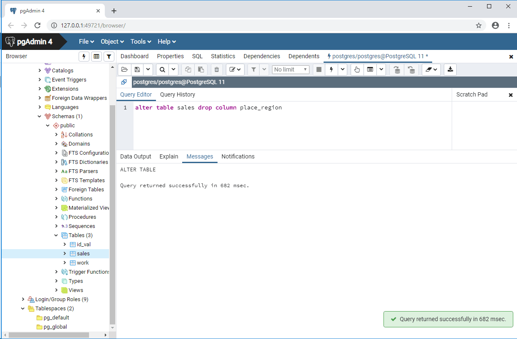Click the Browser panel Query Tool lightning icon
The image size is (517, 339).
pyautogui.click(x=84, y=57)
